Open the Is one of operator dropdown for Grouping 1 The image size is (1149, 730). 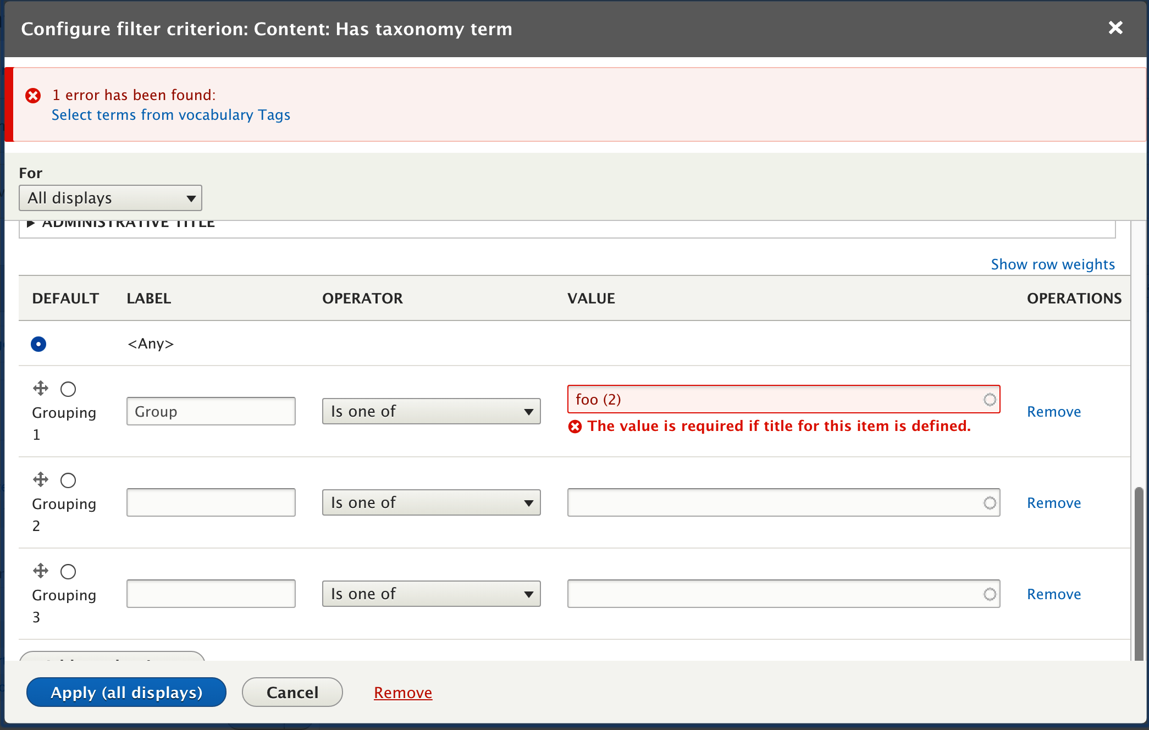pyautogui.click(x=431, y=411)
